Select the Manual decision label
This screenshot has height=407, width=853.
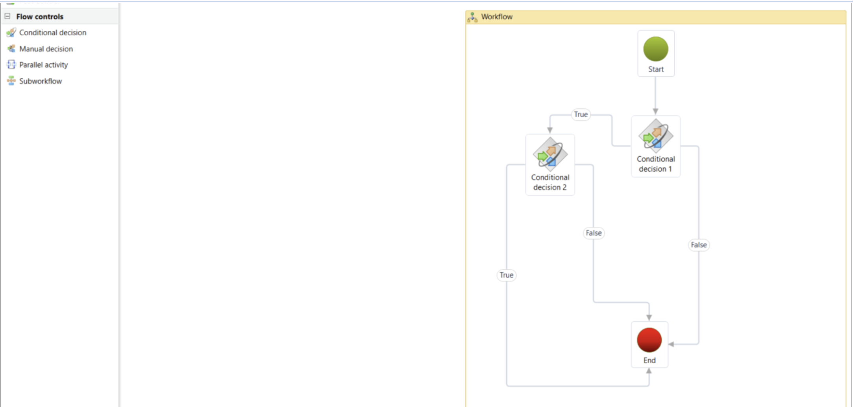tap(46, 49)
